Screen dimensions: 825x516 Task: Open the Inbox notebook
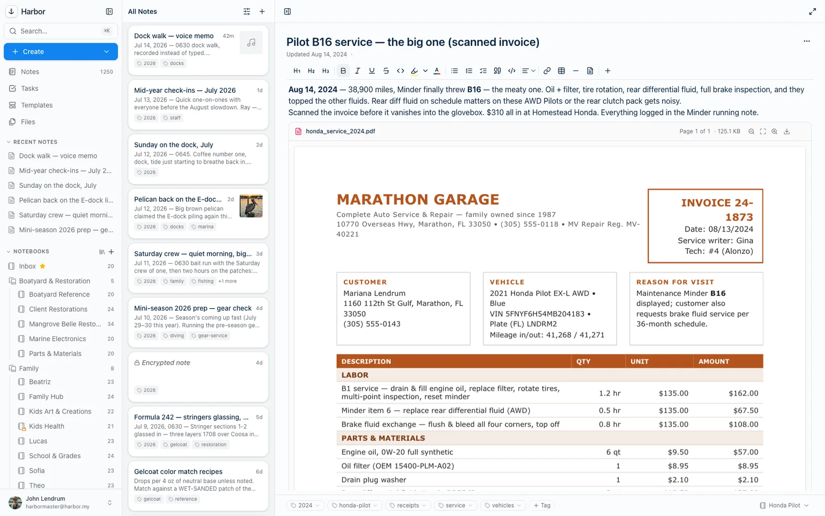(61, 266)
